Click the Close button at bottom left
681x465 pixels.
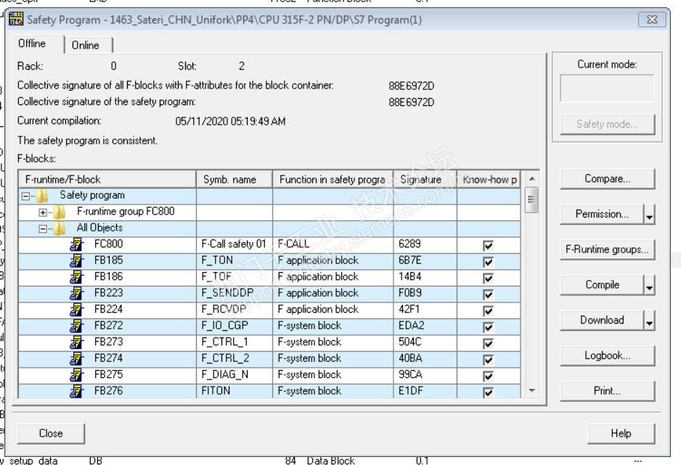51,433
